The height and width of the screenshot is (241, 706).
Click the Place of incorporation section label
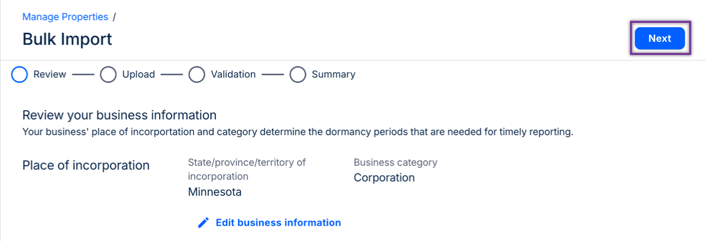(86, 165)
